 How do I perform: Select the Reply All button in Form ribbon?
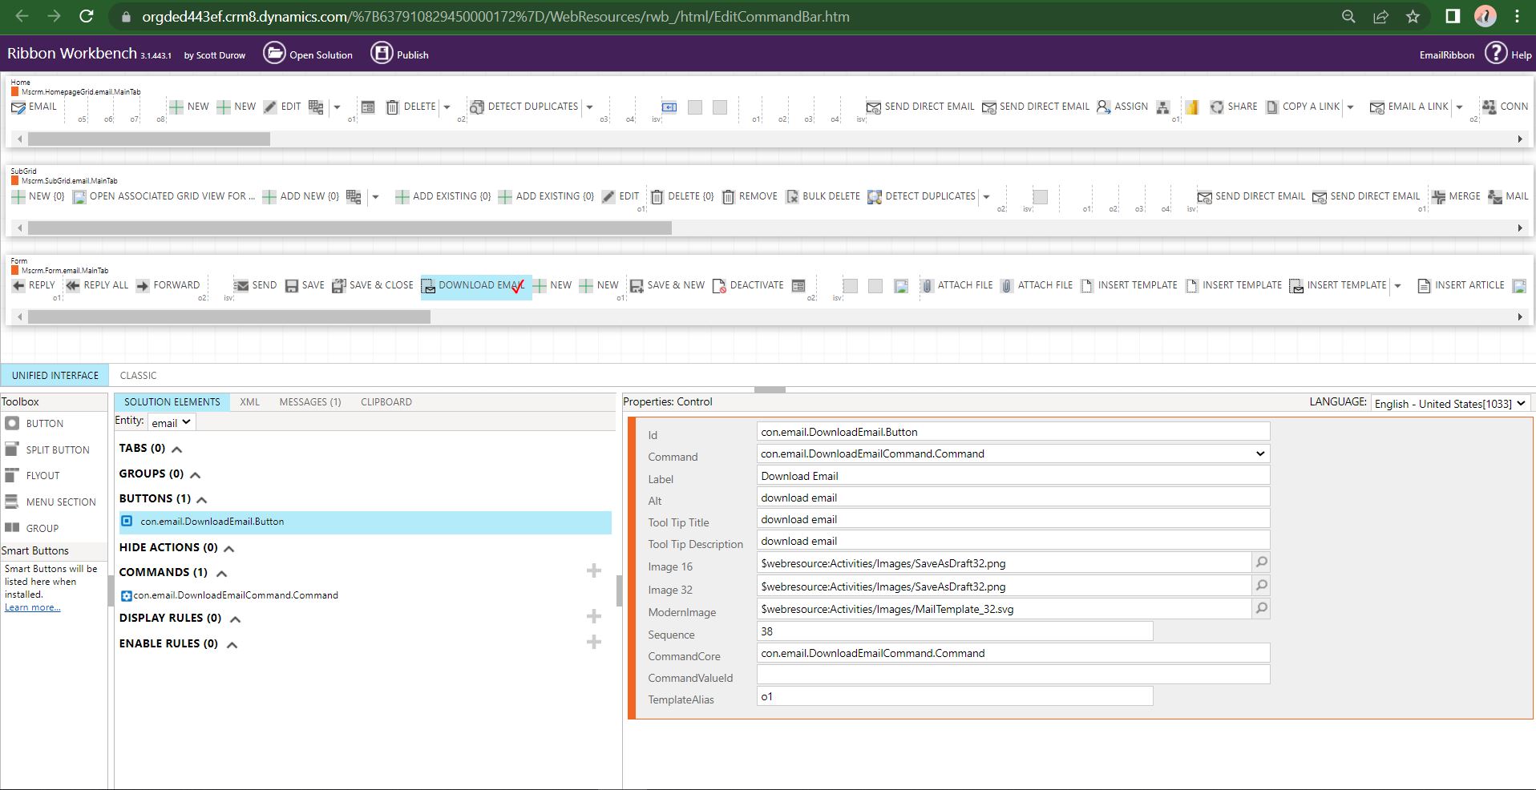pyautogui.click(x=97, y=285)
